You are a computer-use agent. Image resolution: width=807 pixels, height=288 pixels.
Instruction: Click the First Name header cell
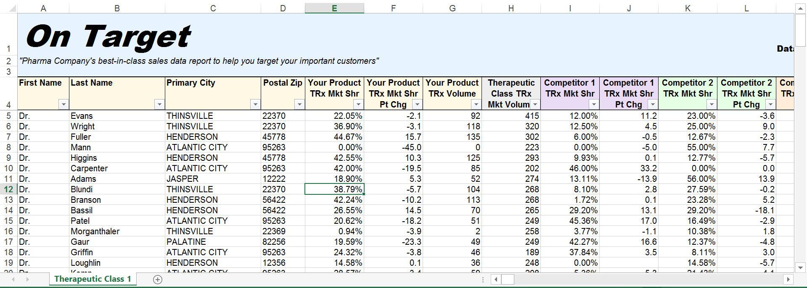click(43, 93)
